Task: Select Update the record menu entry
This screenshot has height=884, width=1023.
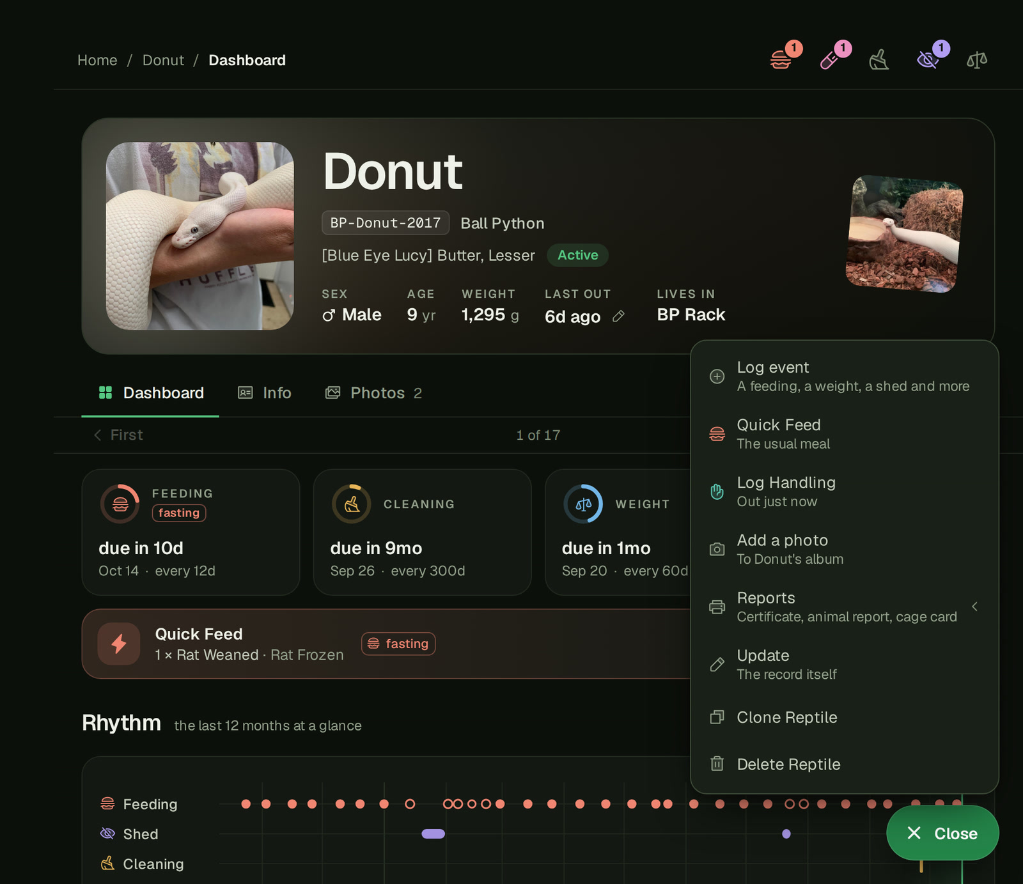Action: (x=845, y=664)
